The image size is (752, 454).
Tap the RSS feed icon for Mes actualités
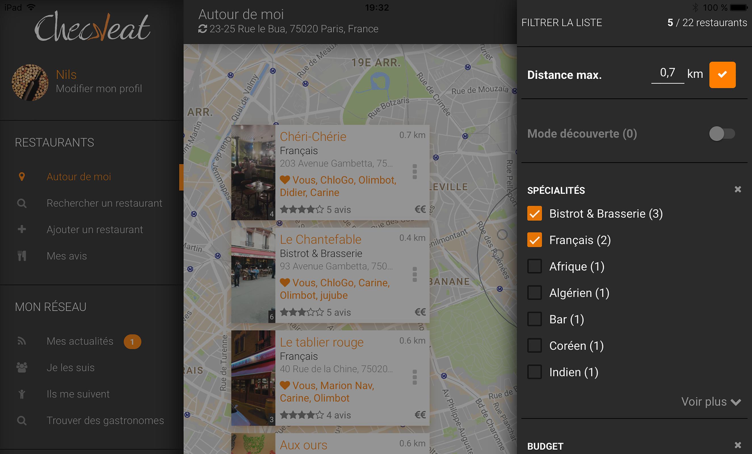(22, 341)
